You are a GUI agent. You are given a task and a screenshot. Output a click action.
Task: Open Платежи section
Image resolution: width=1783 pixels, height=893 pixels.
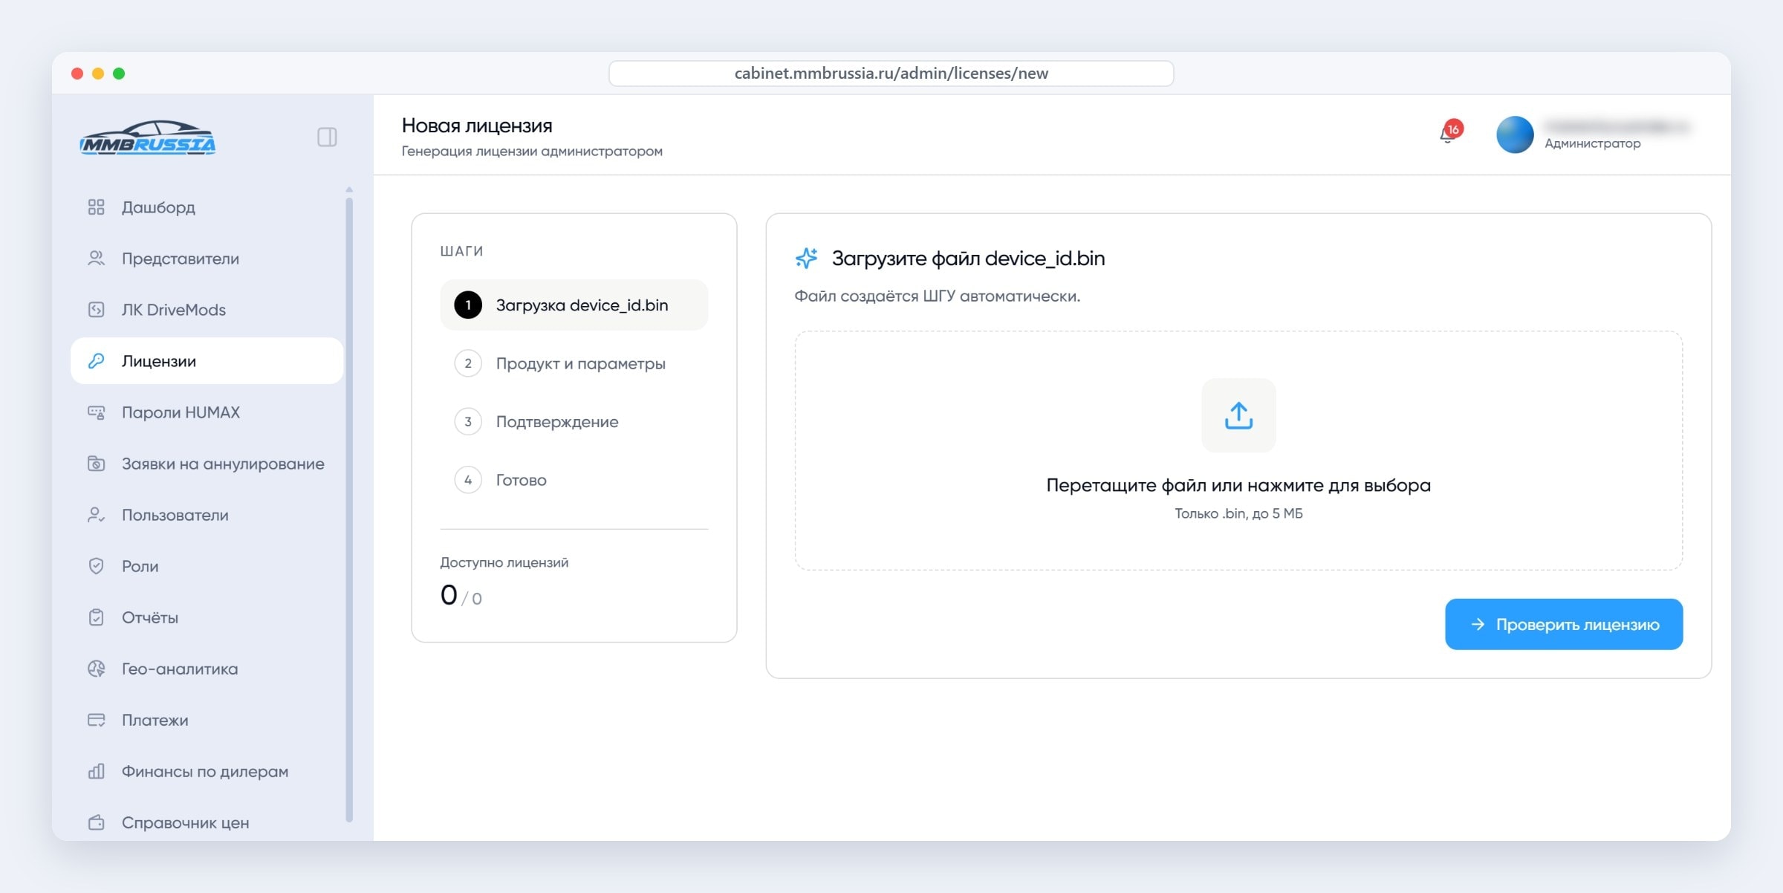coord(207,720)
